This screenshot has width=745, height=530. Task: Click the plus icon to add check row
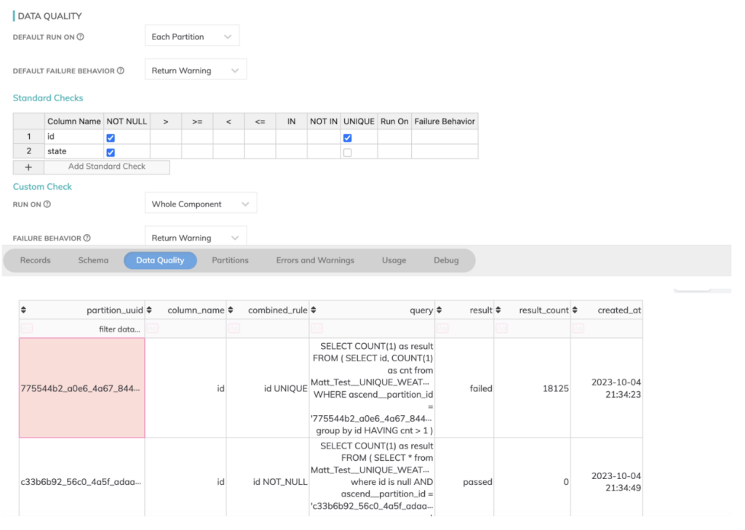[x=28, y=167]
